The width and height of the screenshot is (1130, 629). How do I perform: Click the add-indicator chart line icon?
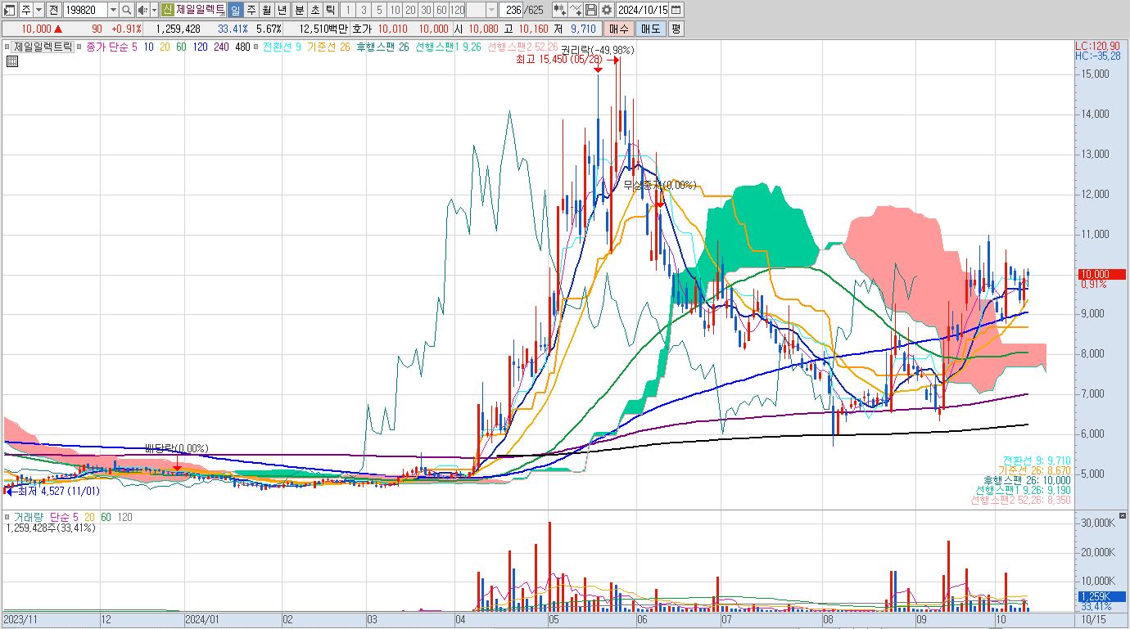tap(576, 10)
